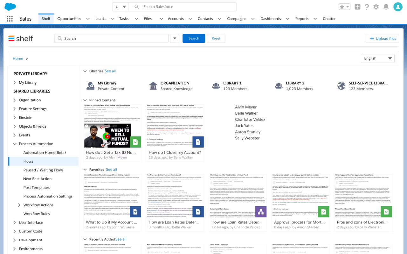
Task: Click the green file icon on Pros and cons card
Action: click(386, 211)
